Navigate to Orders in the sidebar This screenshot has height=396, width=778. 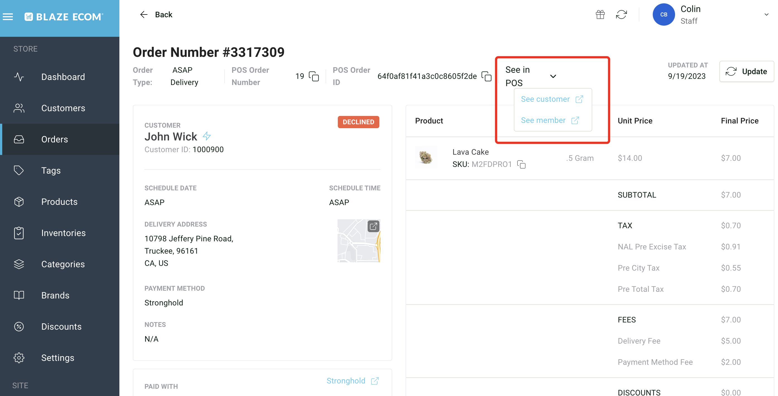[x=55, y=139]
